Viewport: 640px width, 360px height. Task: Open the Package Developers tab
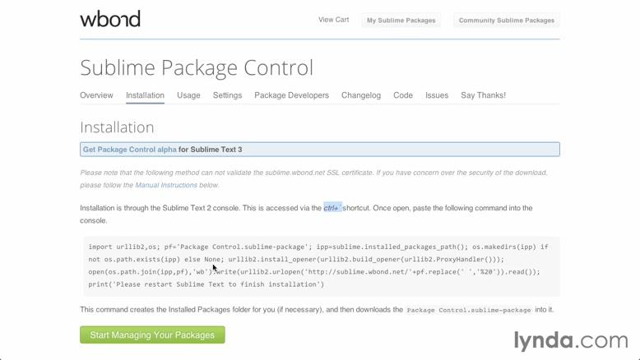pos(291,95)
